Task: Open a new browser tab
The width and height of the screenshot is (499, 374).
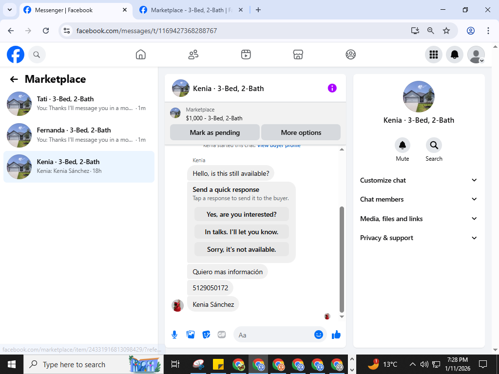Action: [x=258, y=10]
